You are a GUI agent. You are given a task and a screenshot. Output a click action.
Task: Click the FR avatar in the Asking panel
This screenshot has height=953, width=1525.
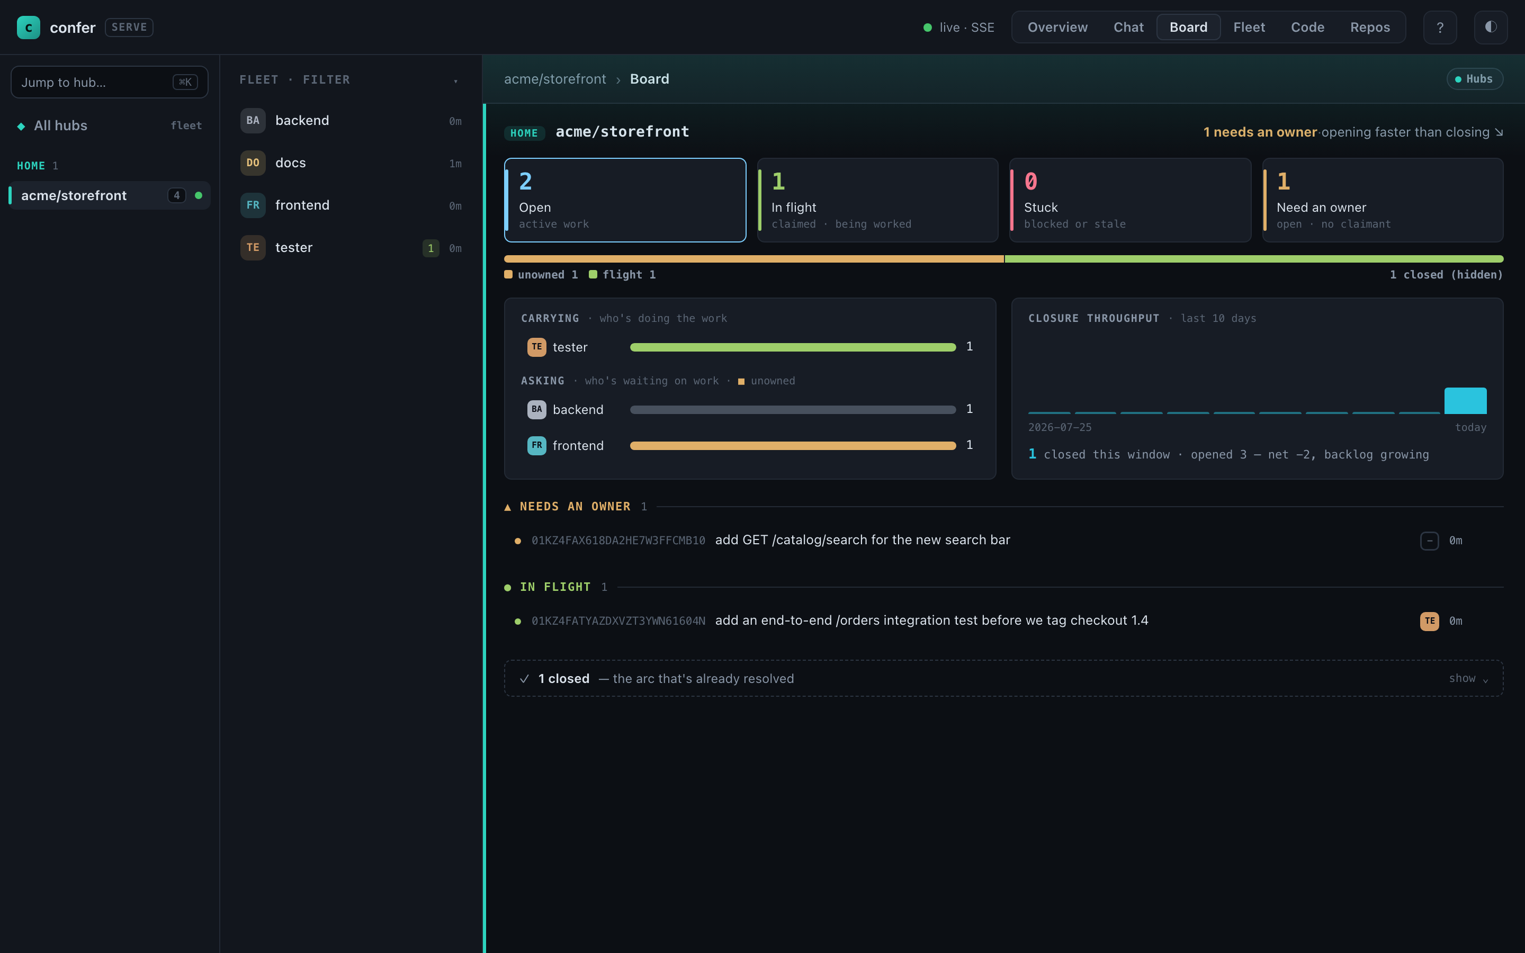point(536,445)
